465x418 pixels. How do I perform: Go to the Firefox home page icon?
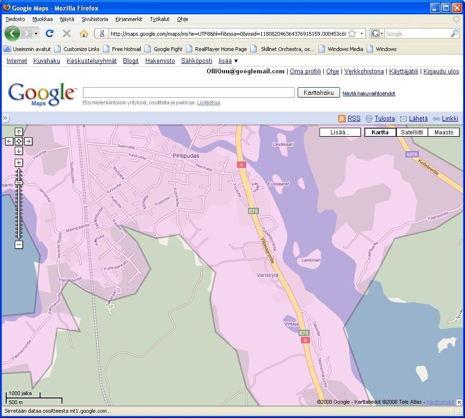coord(84,33)
